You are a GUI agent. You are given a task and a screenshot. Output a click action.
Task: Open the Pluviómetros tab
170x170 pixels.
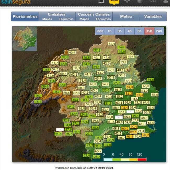point(25,16)
